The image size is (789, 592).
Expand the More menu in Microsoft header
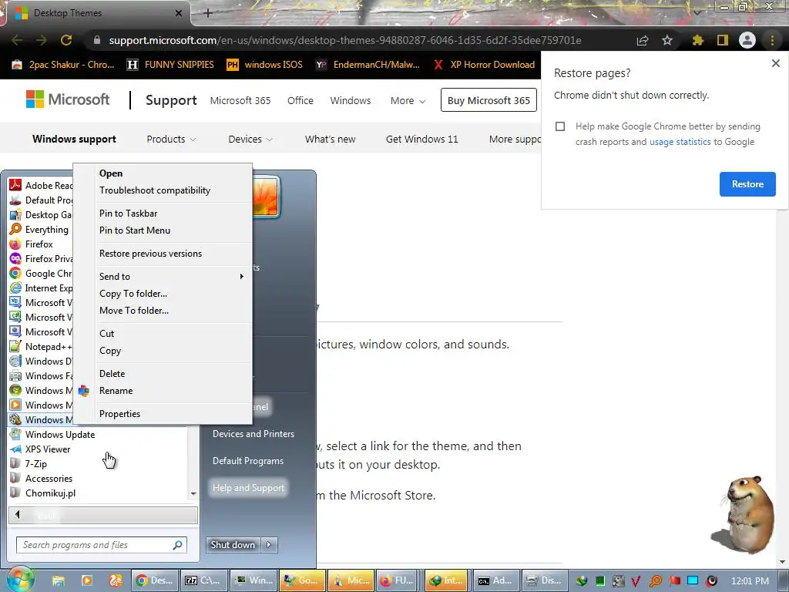click(408, 101)
